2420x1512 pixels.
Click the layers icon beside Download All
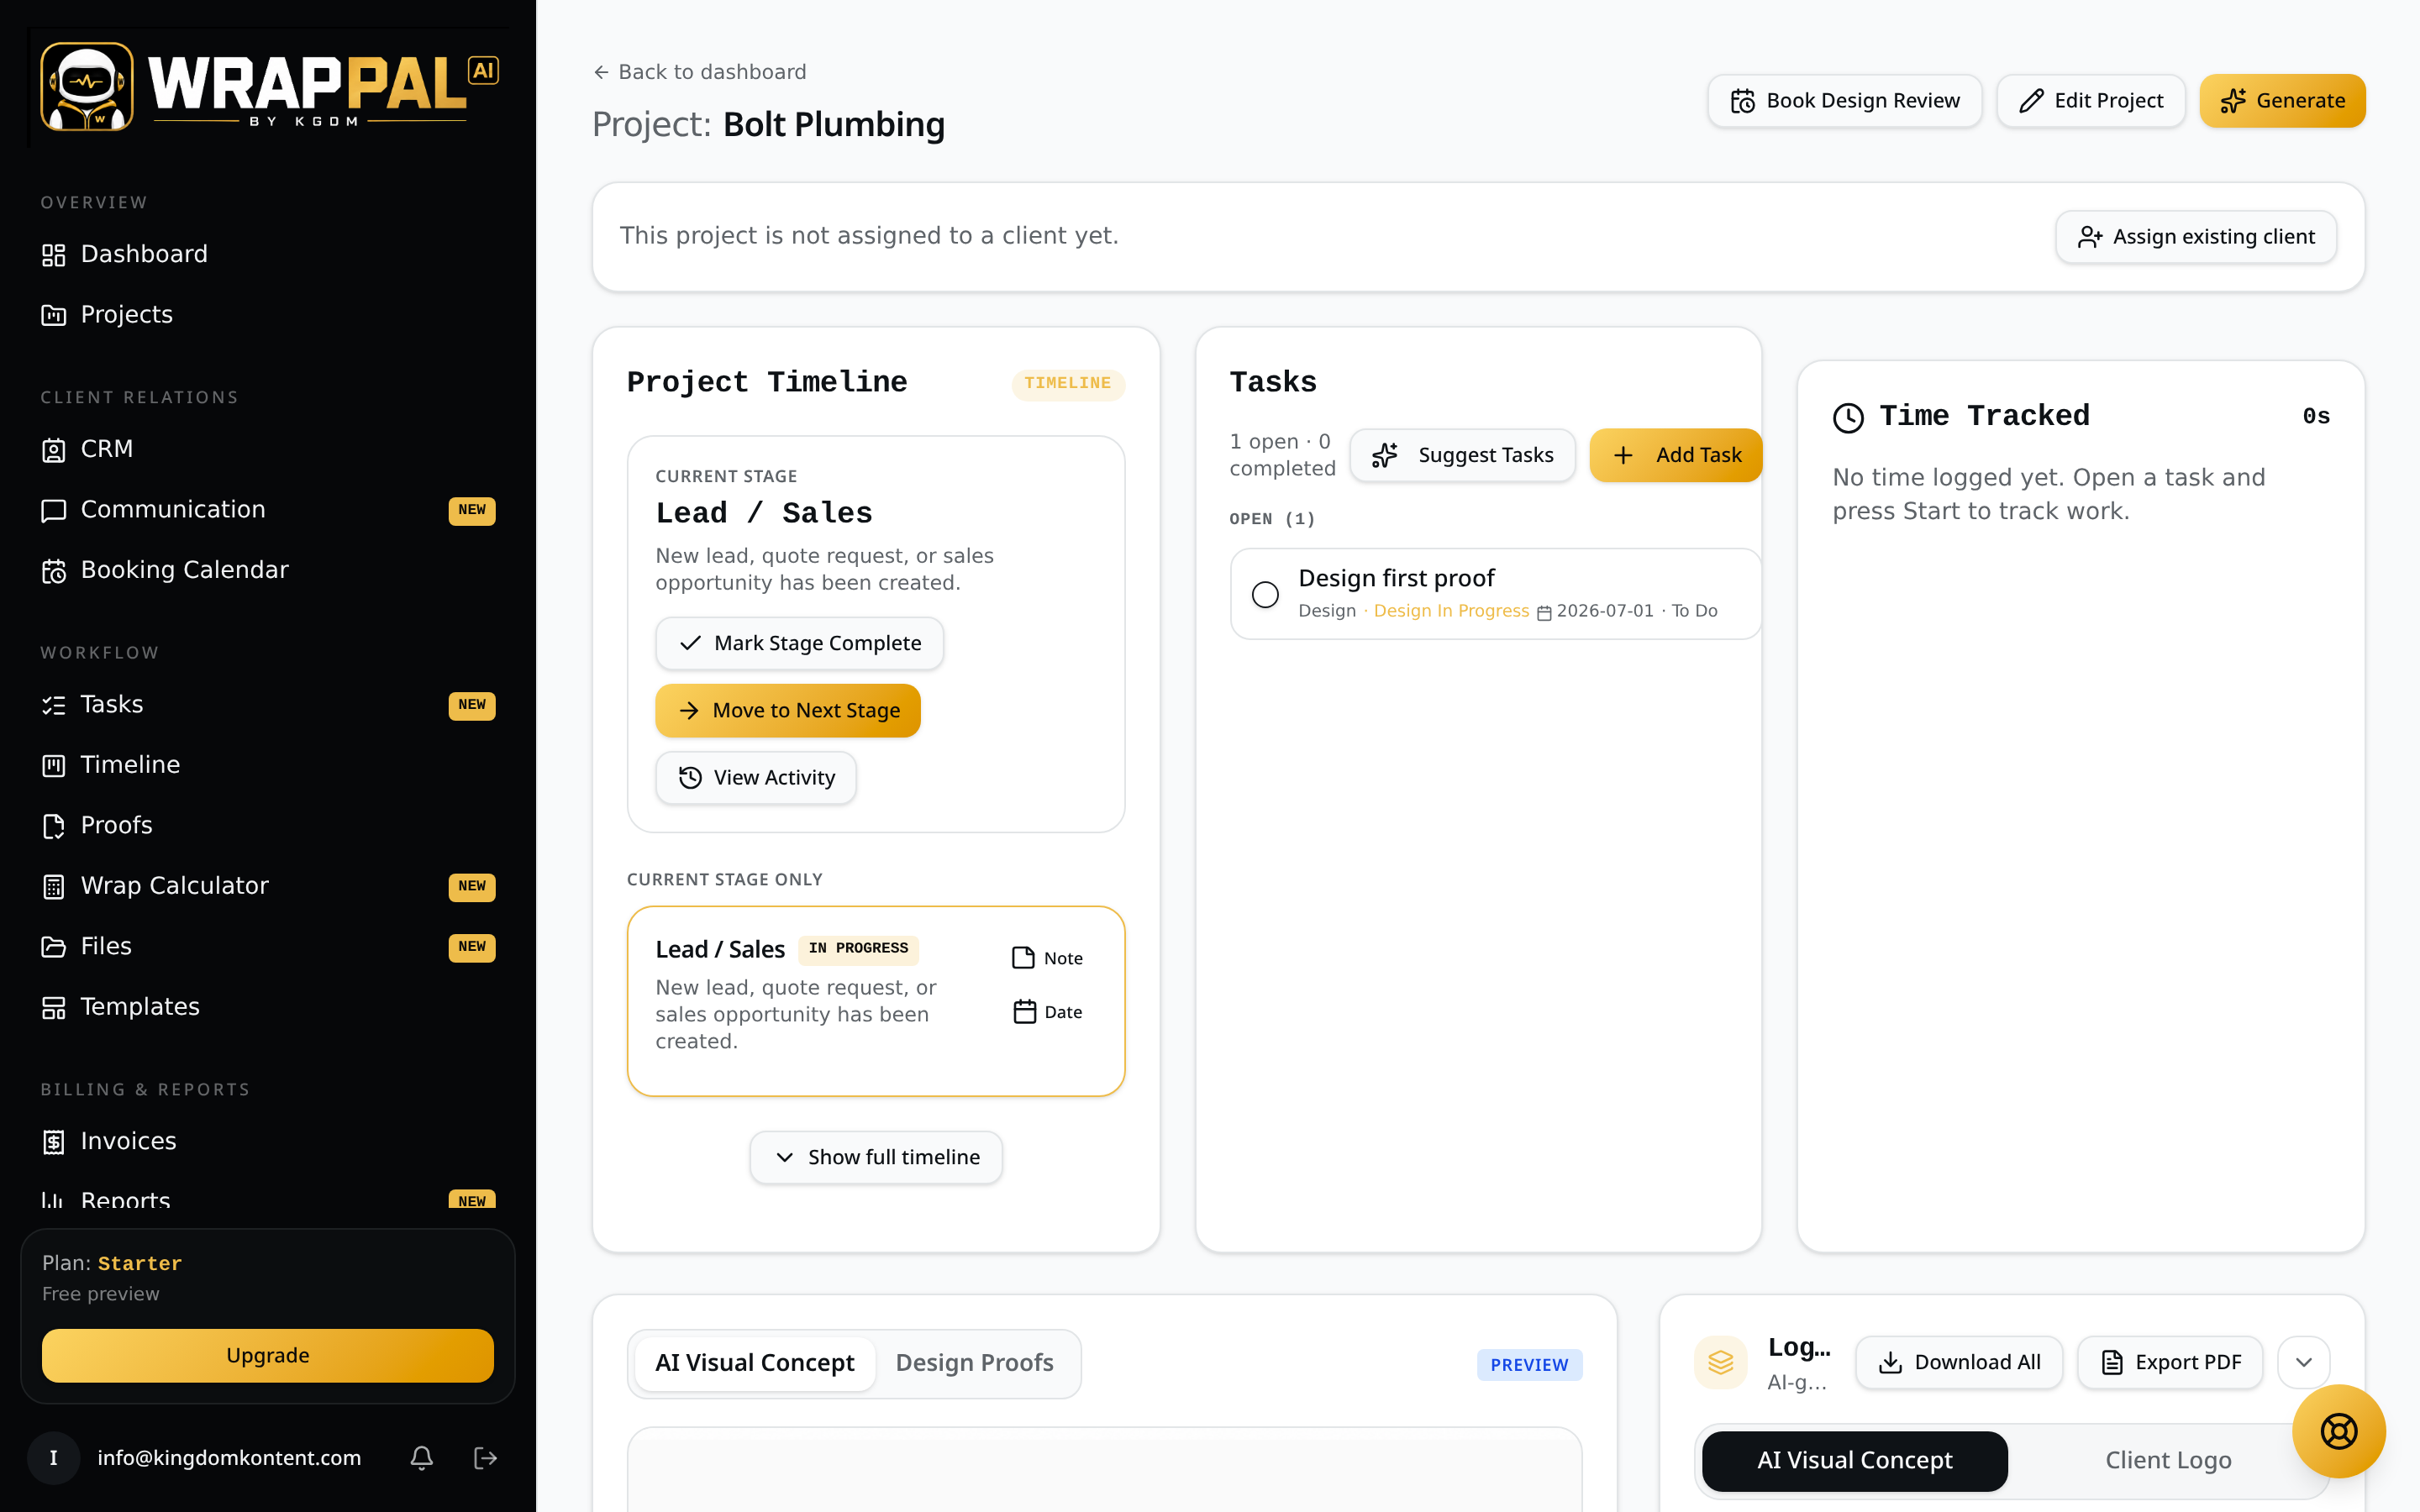(1720, 1362)
